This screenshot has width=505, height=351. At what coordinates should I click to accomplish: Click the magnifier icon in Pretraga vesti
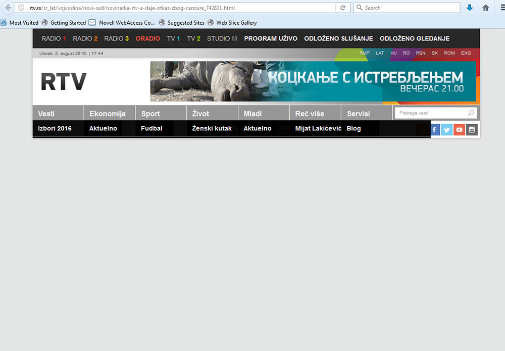471,113
